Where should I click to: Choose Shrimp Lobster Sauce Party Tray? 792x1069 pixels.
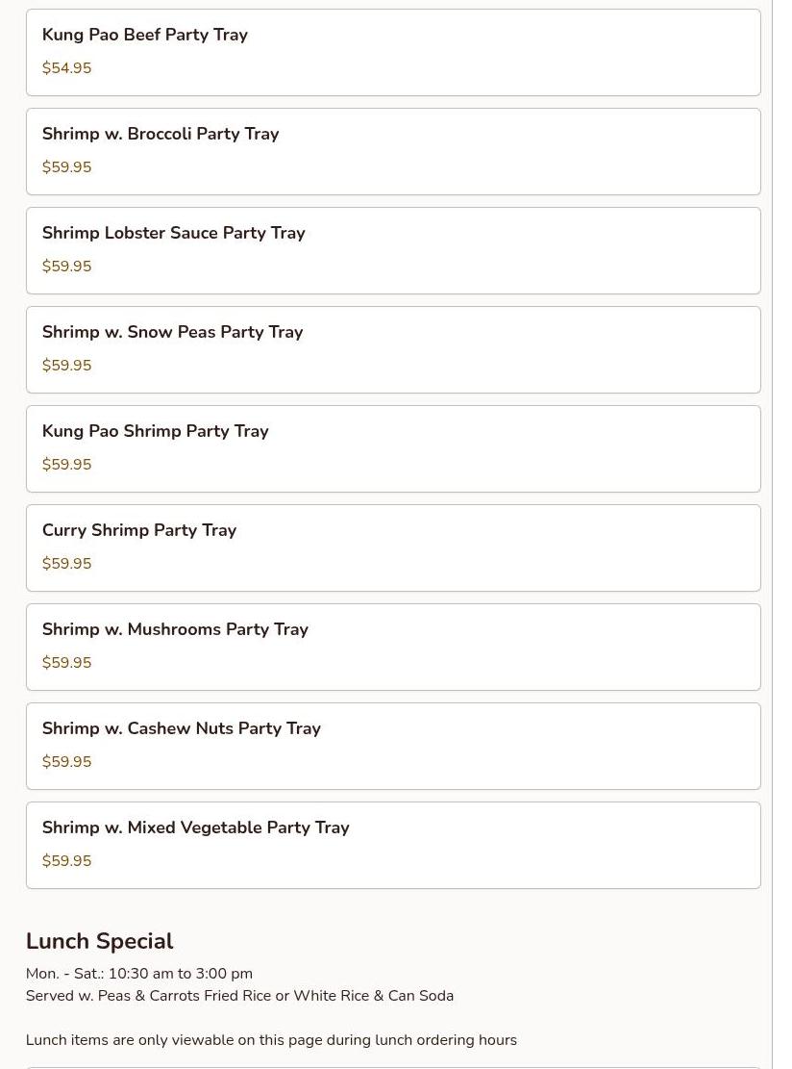click(x=173, y=233)
